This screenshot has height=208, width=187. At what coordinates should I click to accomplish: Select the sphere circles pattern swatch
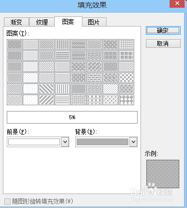(110, 100)
